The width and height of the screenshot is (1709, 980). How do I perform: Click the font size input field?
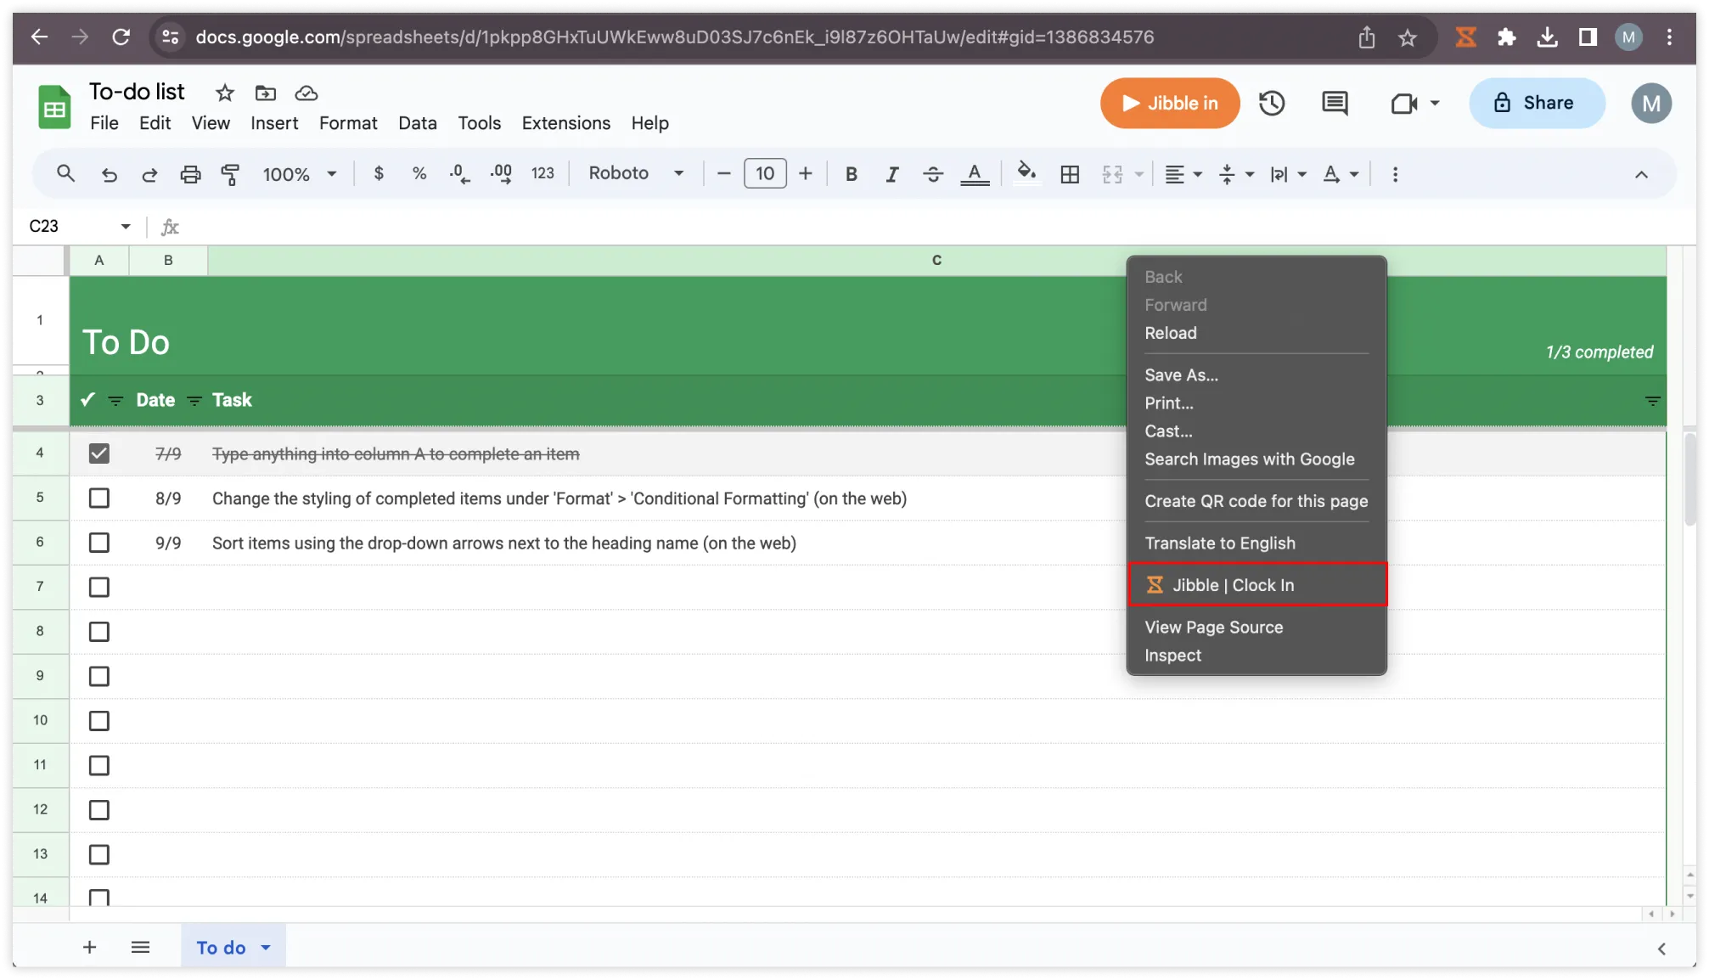coord(765,173)
